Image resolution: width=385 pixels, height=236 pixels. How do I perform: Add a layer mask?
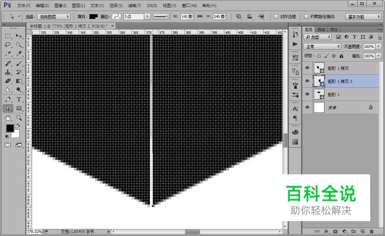[335, 231]
